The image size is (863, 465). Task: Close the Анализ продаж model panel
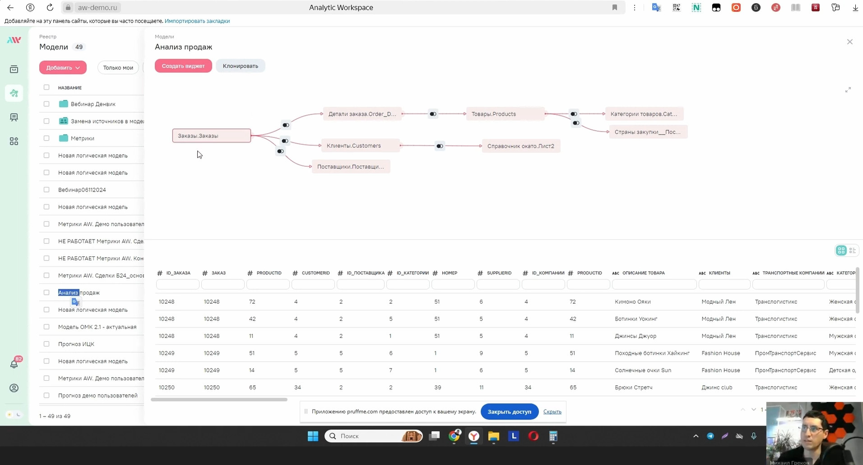click(850, 42)
